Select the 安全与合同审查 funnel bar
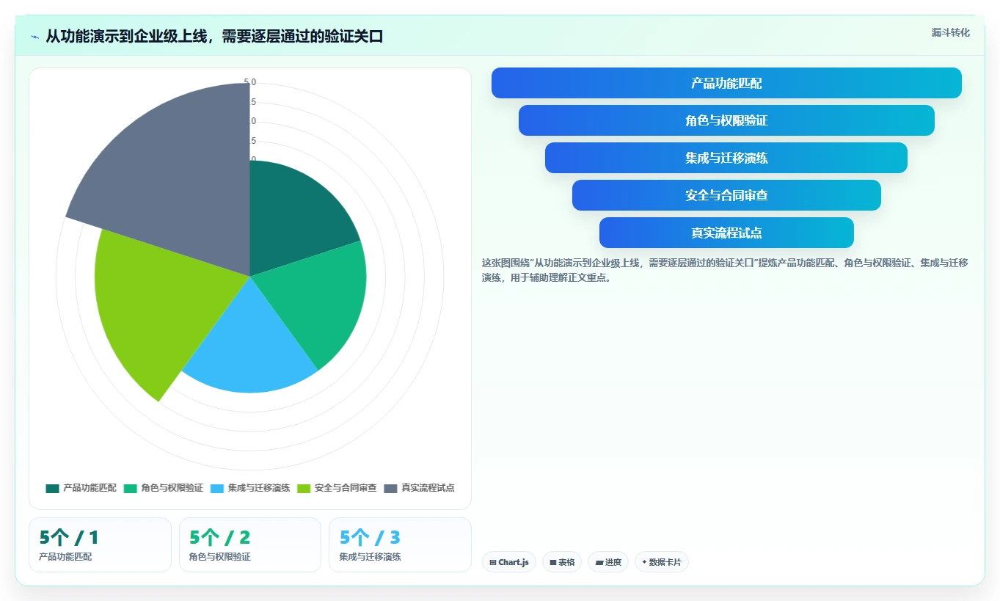The image size is (1000, 601). [x=726, y=195]
